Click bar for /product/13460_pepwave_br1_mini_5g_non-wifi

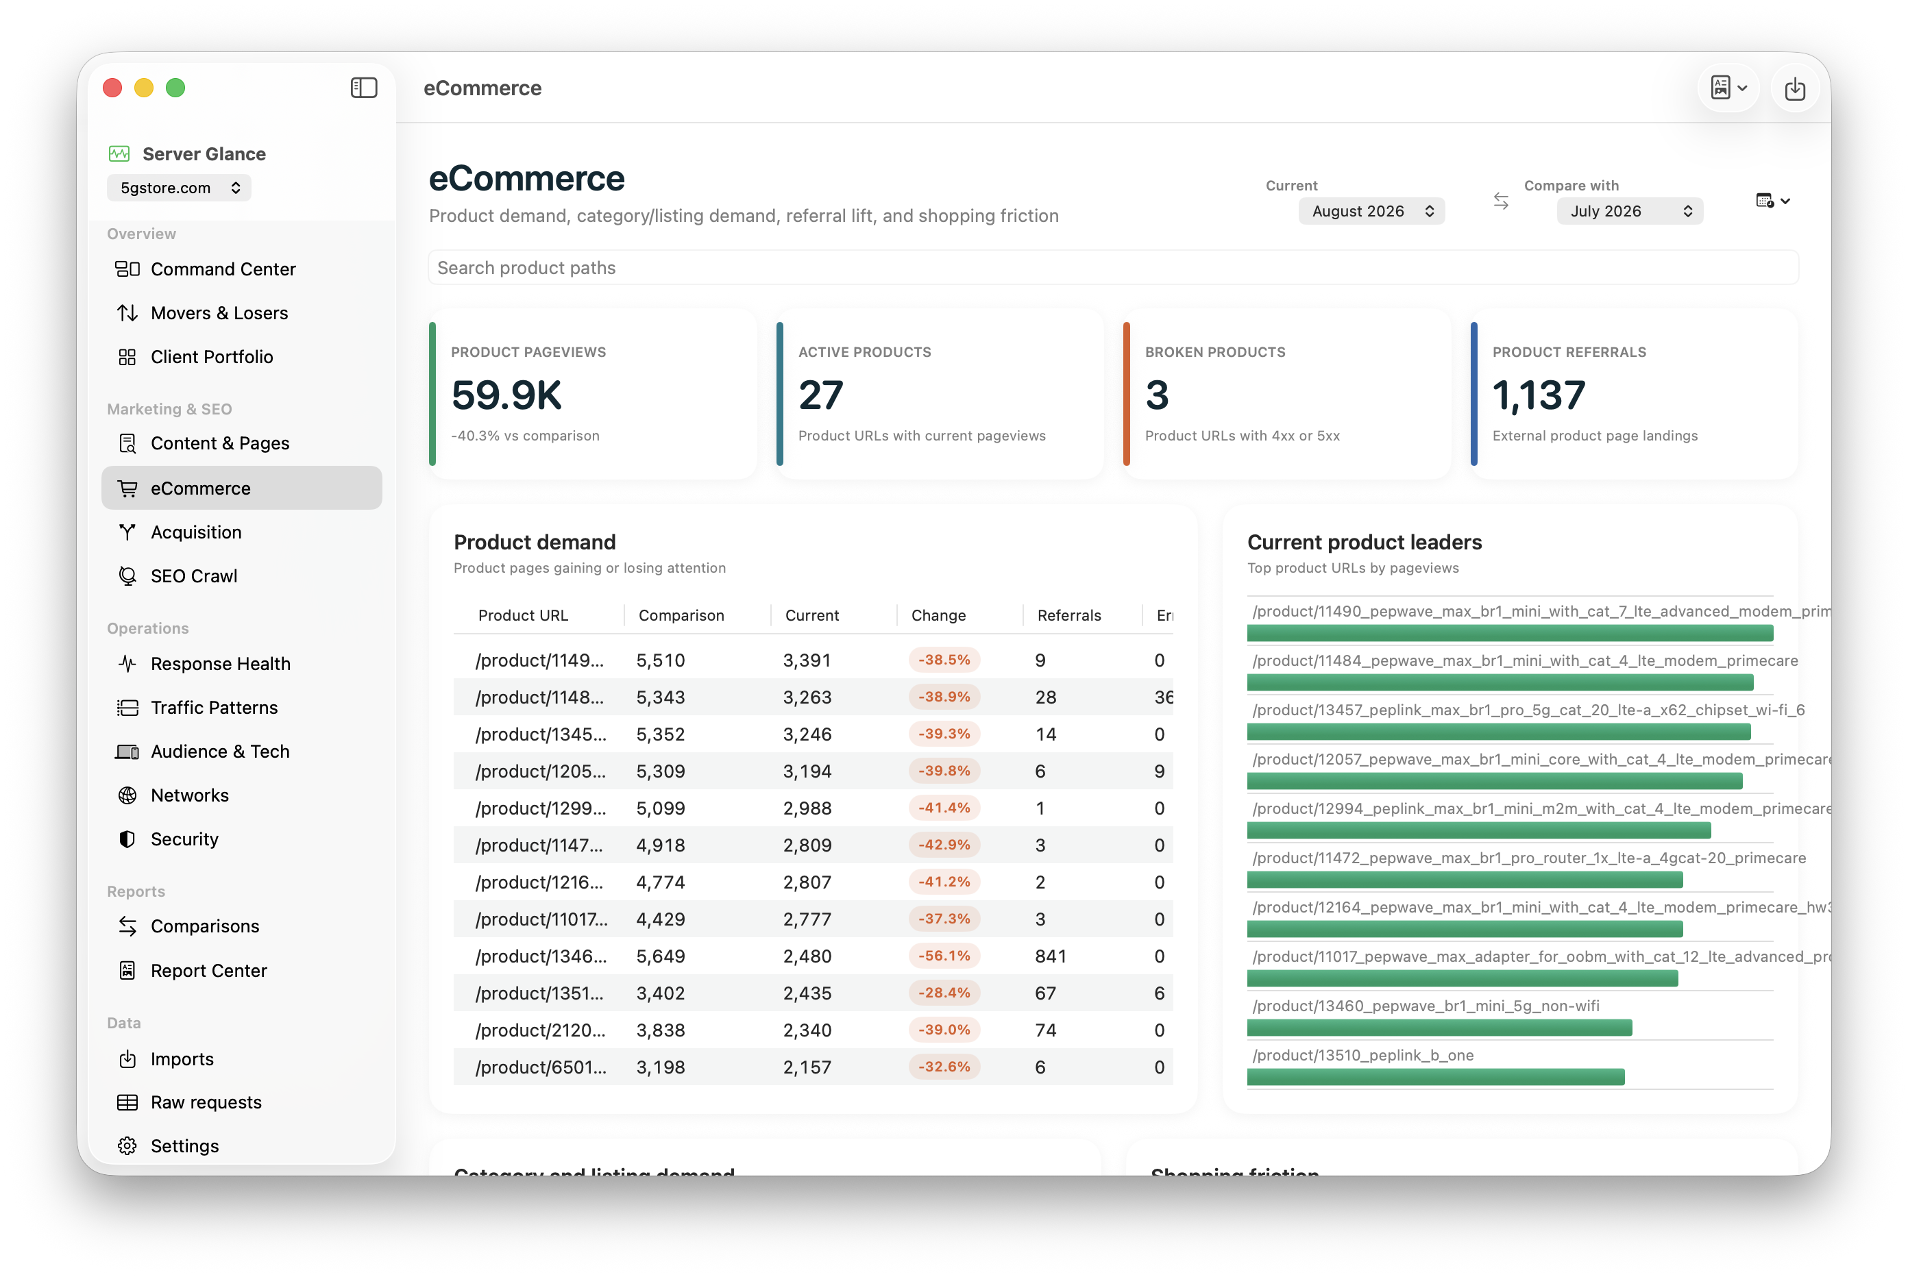1439,1028
